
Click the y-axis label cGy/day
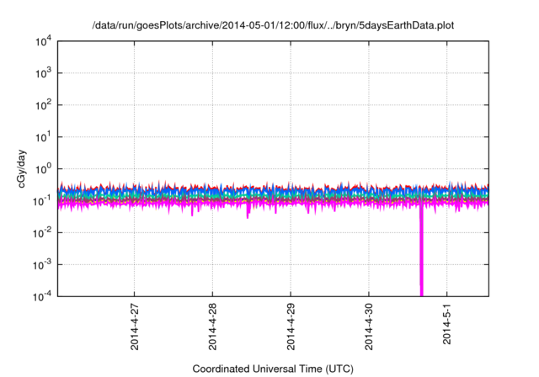21,168
